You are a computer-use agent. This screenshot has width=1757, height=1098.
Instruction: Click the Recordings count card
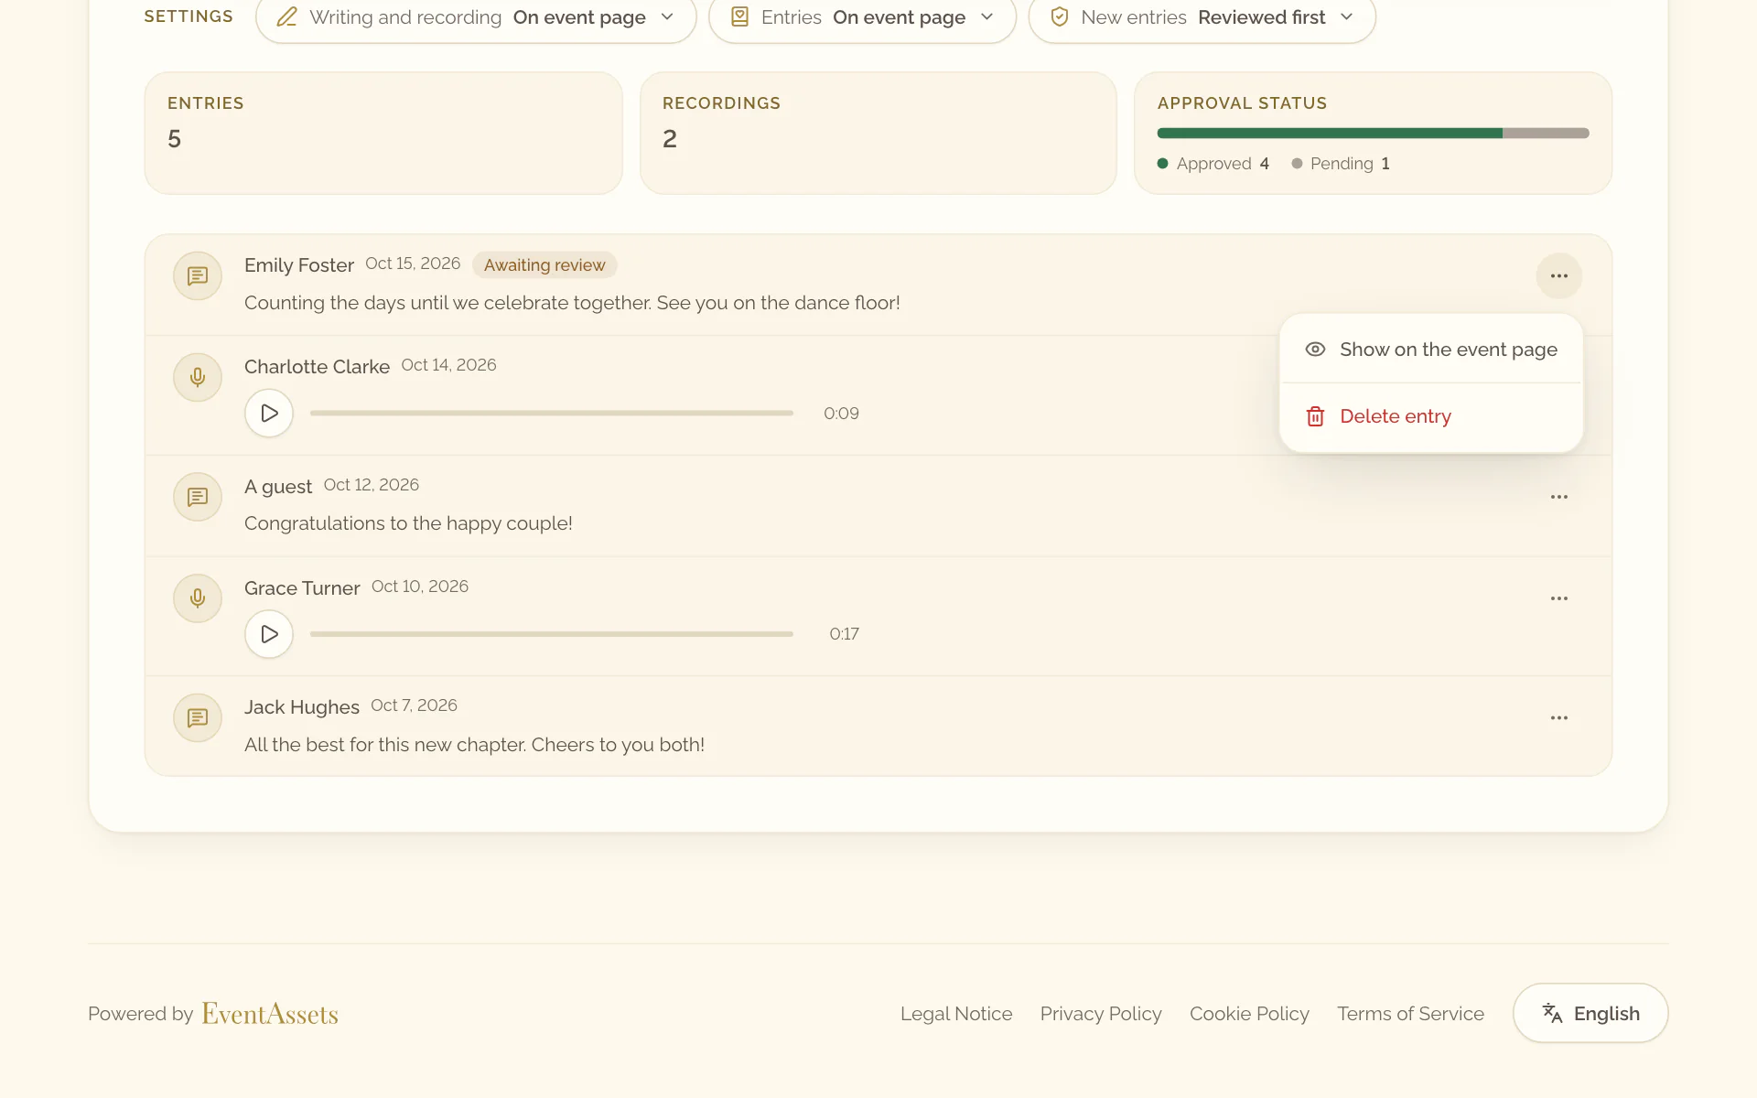pyautogui.click(x=878, y=133)
